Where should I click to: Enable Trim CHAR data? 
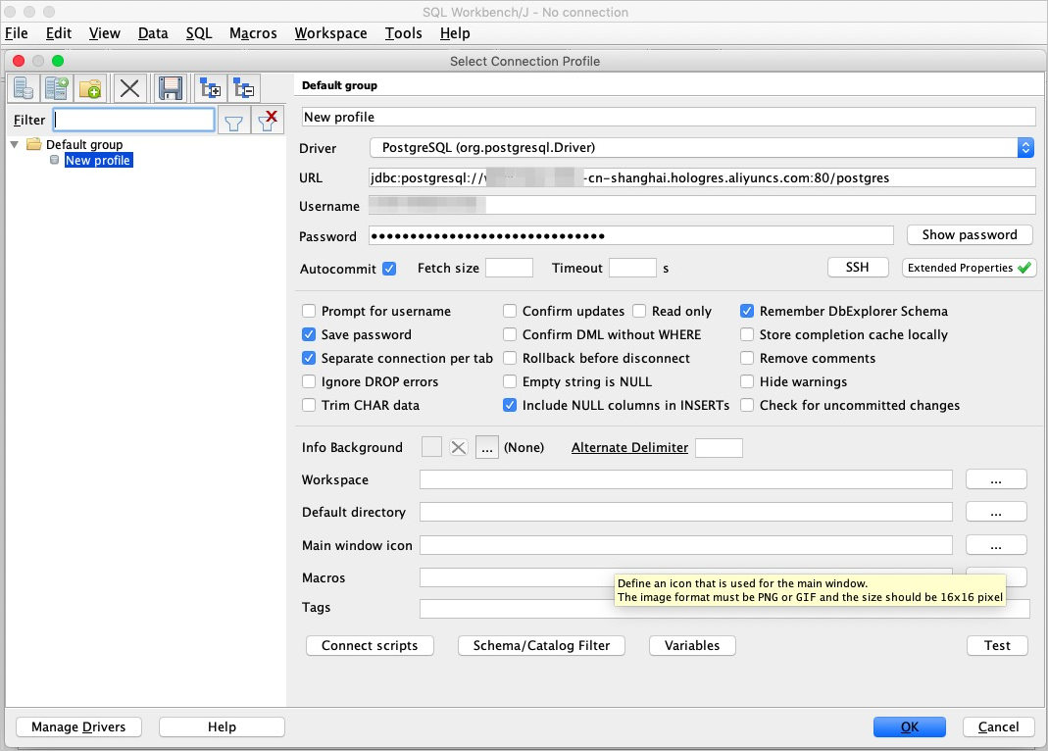[x=309, y=405]
